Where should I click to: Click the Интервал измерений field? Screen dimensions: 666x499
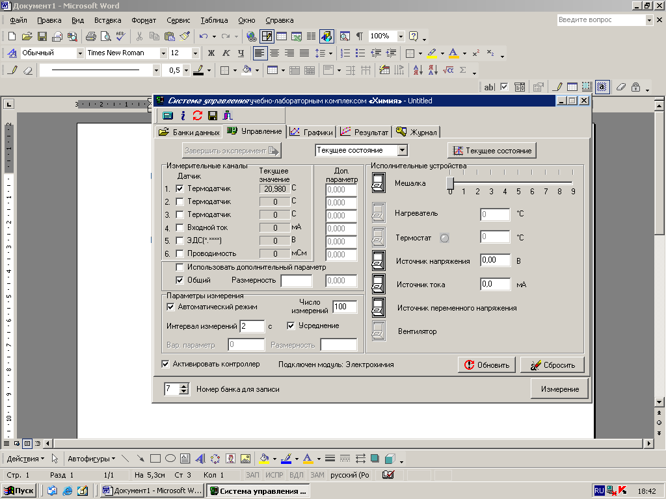tap(252, 326)
